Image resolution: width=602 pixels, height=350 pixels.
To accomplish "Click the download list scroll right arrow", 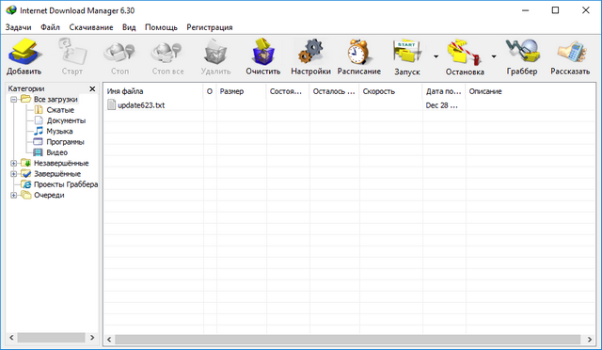I will (590, 340).
